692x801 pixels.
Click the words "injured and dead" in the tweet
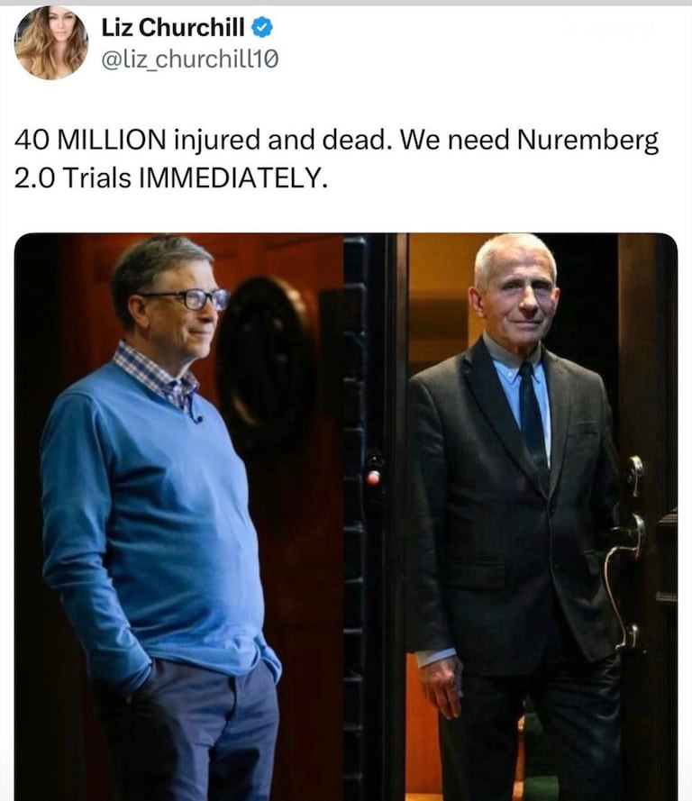279,140
